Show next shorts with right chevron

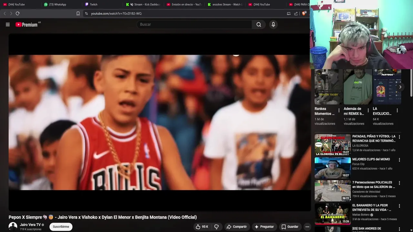pos(400,87)
